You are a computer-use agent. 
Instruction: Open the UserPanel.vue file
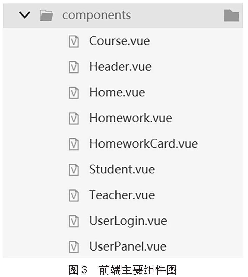point(128,246)
